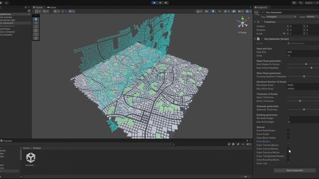Image resolution: width=319 pixels, height=179 pixels.
Task: Switch to the Game tab
Action: tap(52, 7)
